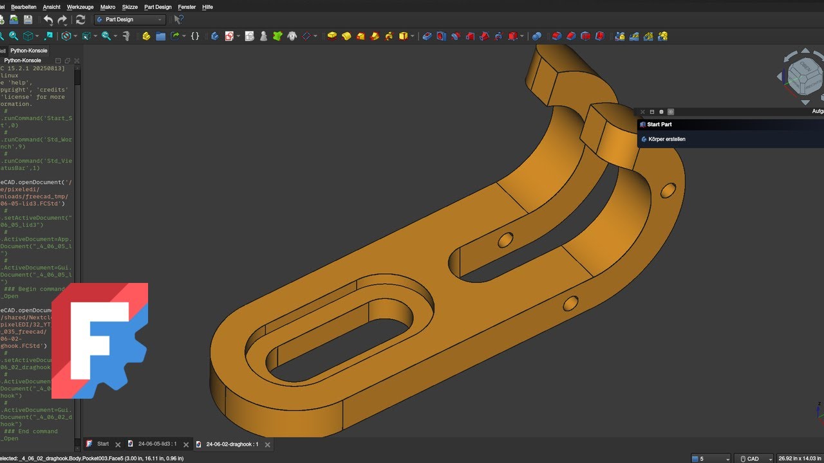Image resolution: width=824 pixels, height=463 pixels.
Task: Create a new Part container
Action: (146, 36)
